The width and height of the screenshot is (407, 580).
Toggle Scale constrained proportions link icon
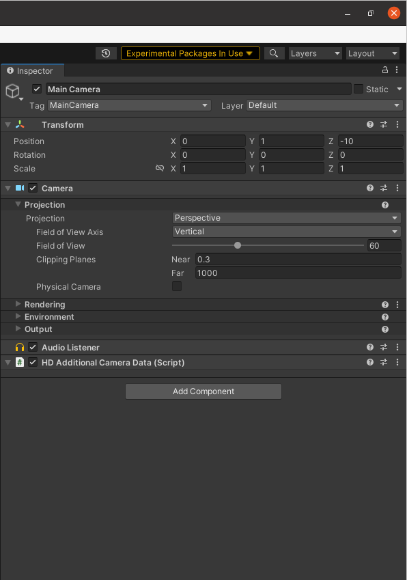coord(160,168)
